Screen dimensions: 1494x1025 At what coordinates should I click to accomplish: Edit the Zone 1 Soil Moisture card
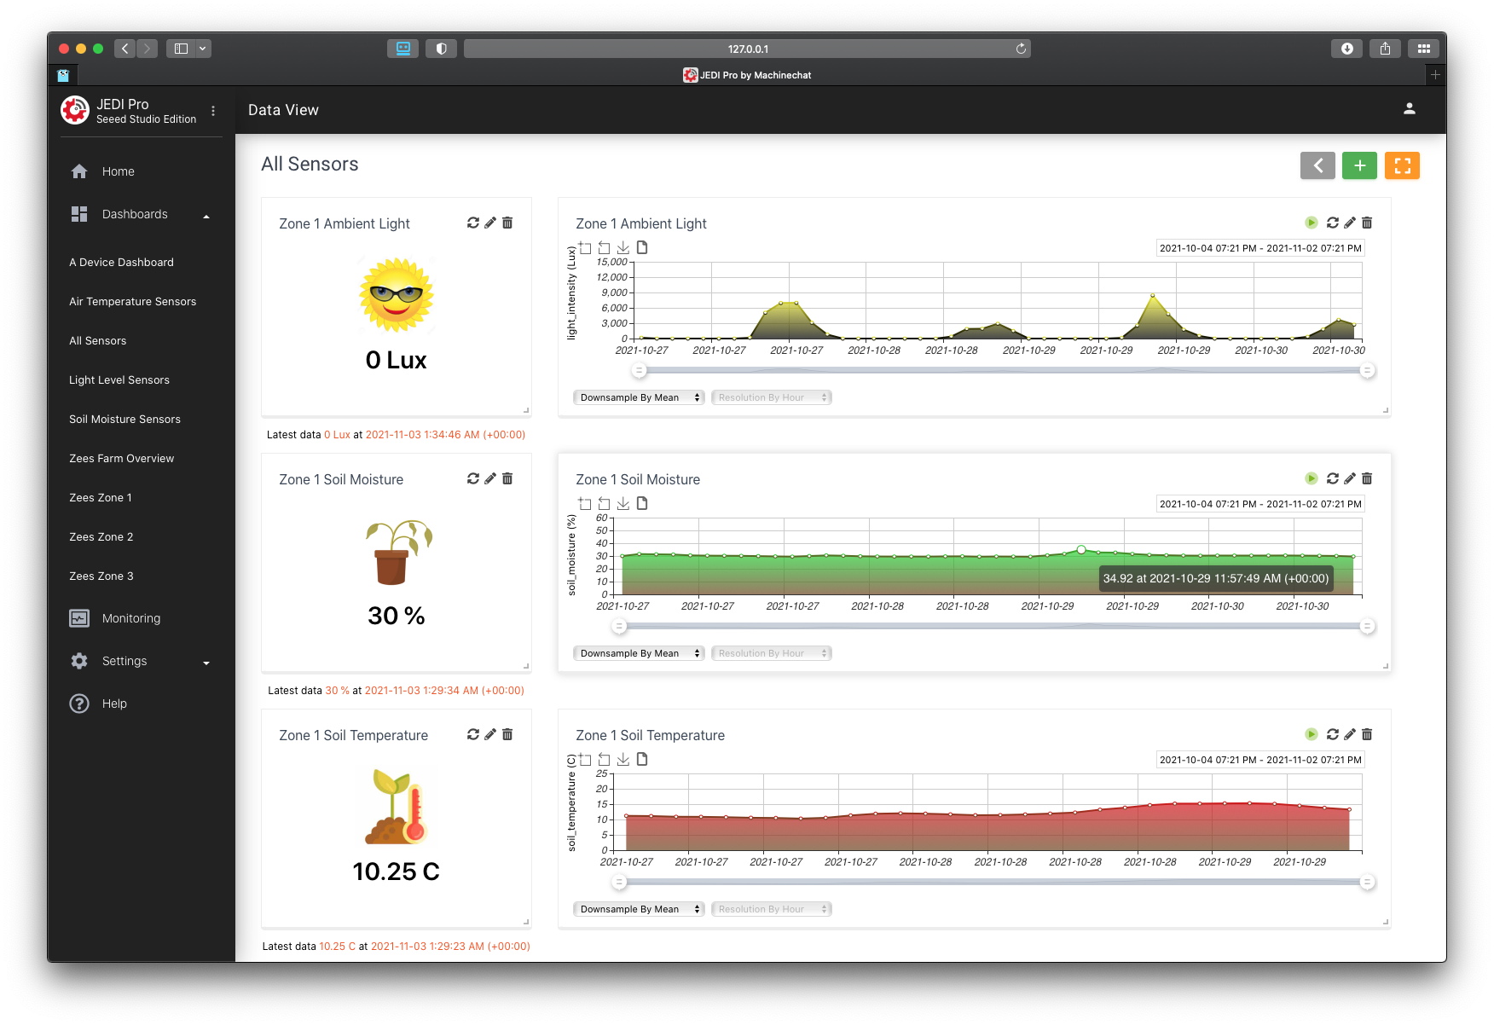coord(490,478)
